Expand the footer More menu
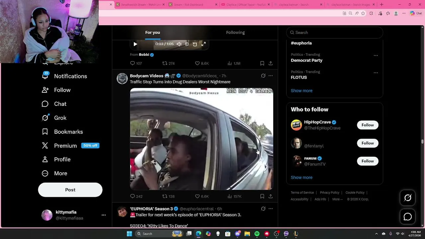 click(338, 199)
